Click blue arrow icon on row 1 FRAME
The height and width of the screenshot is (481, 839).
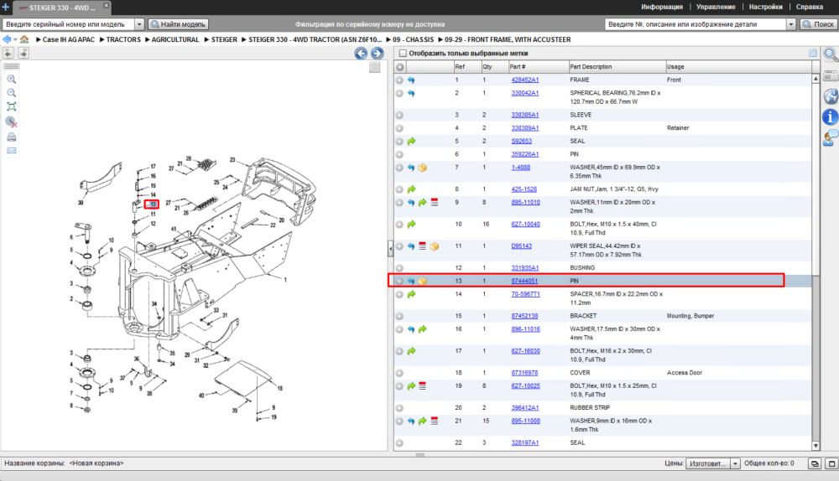pos(411,80)
